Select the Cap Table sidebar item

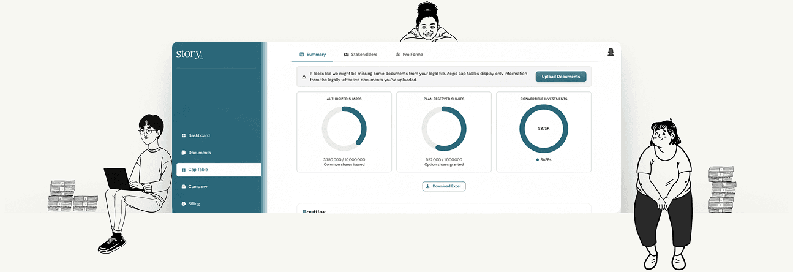coord(218,170)
